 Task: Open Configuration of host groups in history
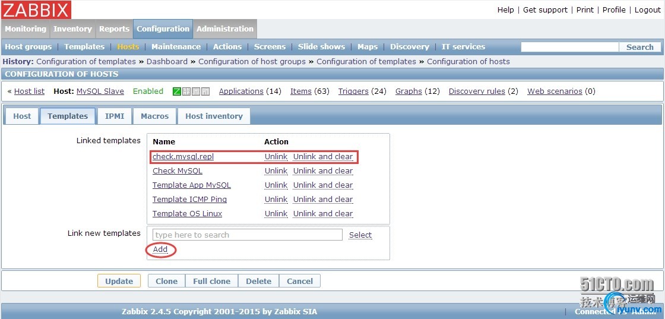click(252, 62)
